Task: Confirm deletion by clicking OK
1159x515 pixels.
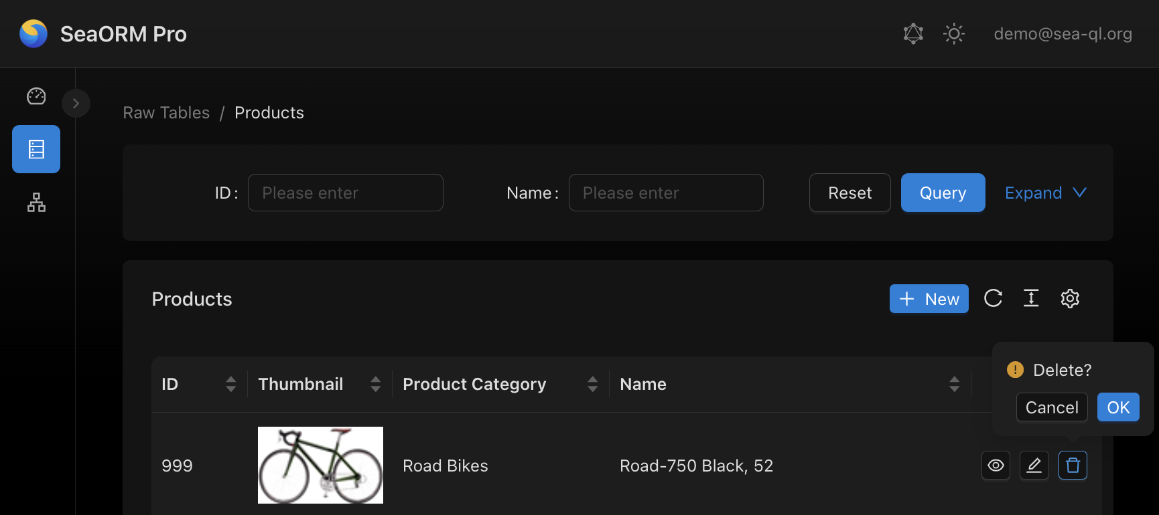Action: coord(1117,407)
